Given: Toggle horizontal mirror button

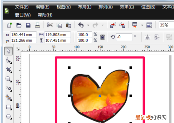Looking at the screenshot, I should pos(147,37).
